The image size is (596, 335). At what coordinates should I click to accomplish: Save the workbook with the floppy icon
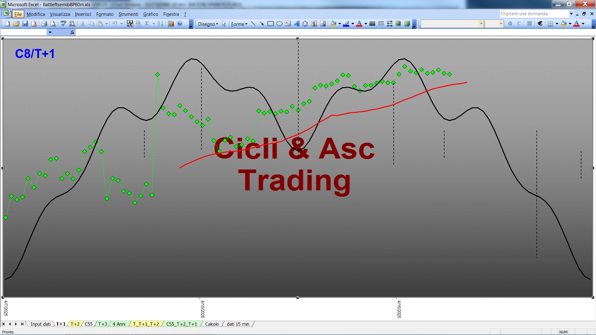coord(25,24)
